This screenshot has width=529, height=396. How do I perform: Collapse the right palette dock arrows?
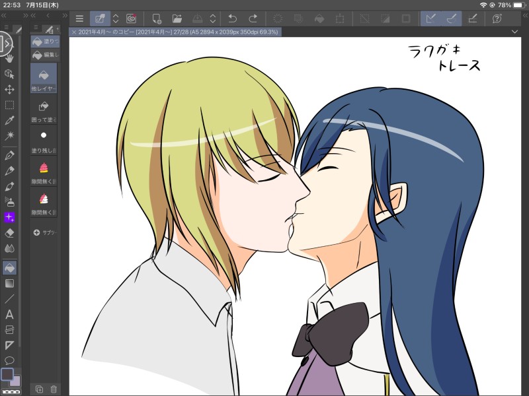[525, 15]
